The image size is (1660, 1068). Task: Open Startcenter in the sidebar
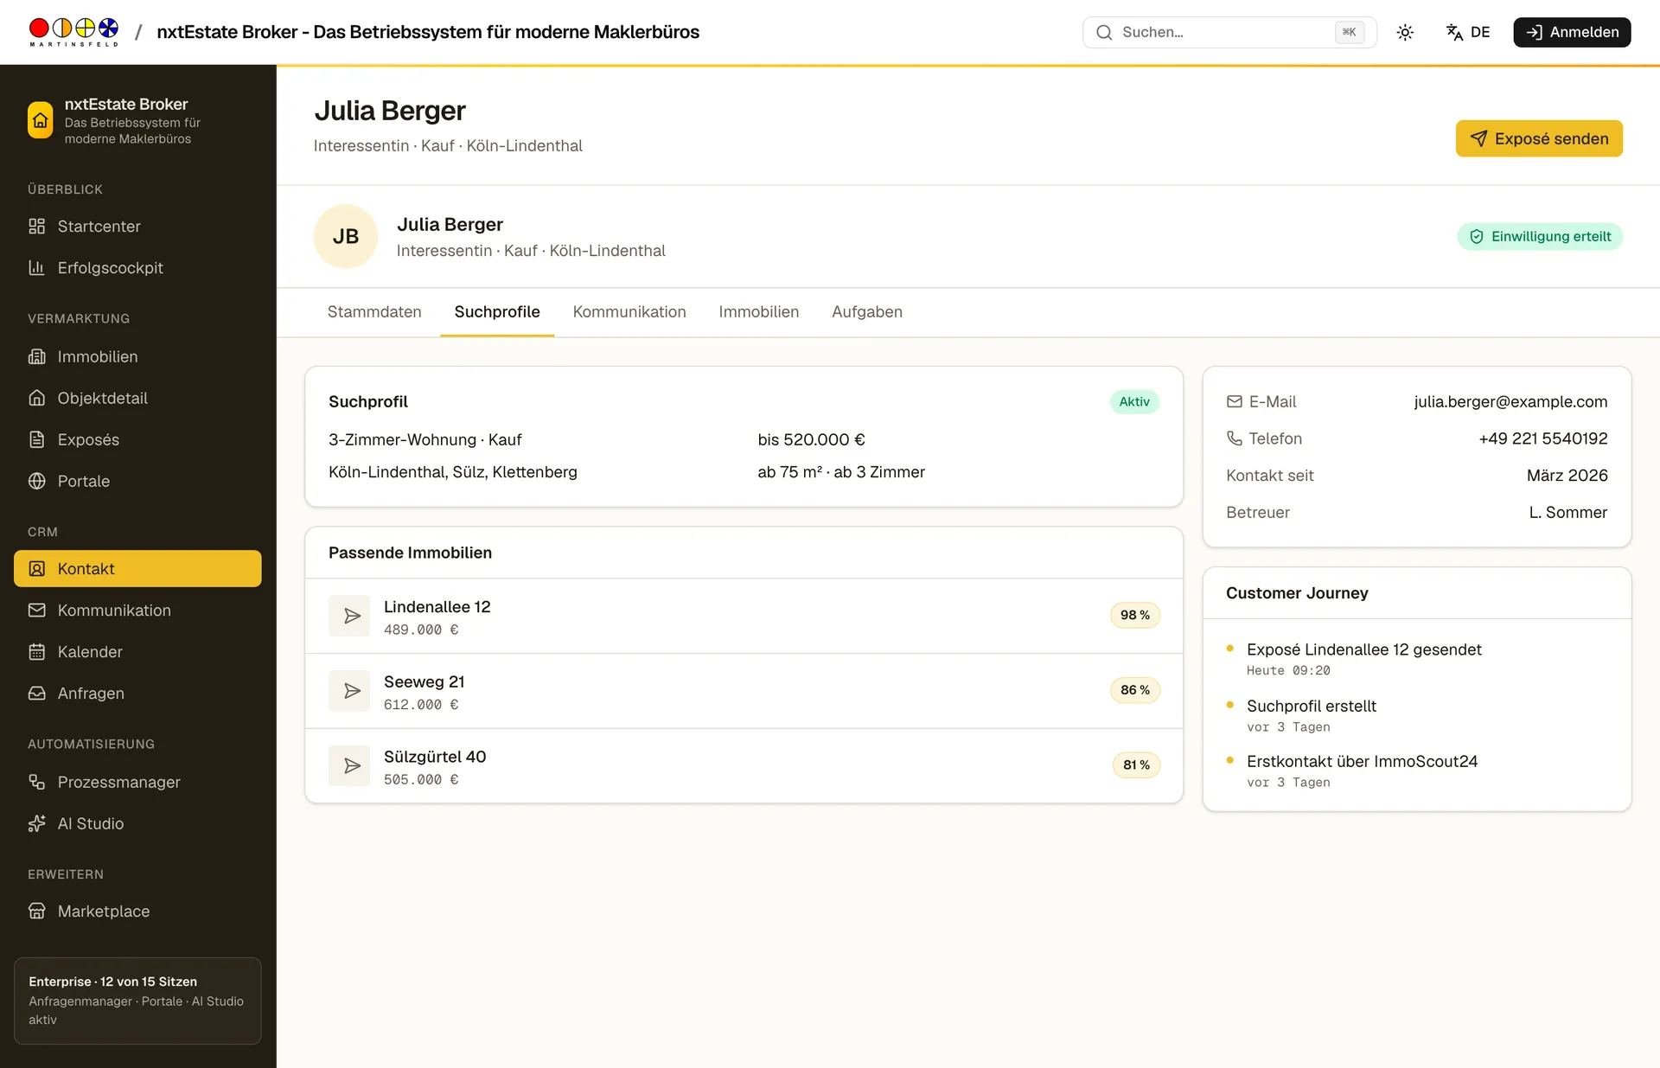coord(137,227)
